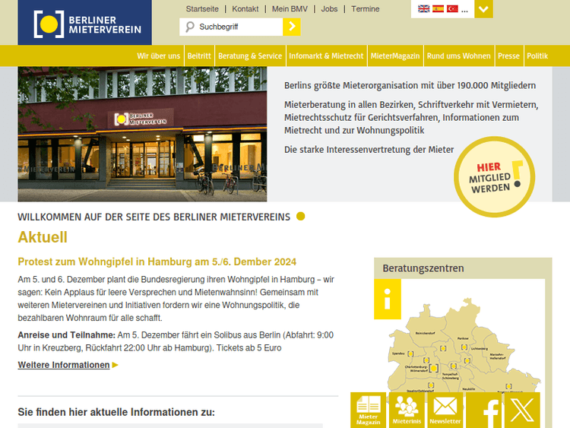Select the Spanish flag icon
570x428 pixels.
438,8
